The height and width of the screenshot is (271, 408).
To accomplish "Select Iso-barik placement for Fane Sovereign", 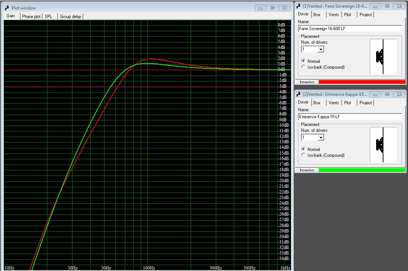I will 304,67.
